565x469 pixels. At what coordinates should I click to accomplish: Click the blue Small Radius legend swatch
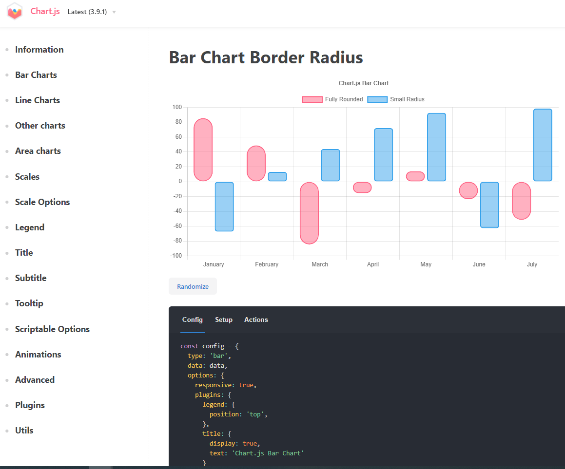point(377,99)
